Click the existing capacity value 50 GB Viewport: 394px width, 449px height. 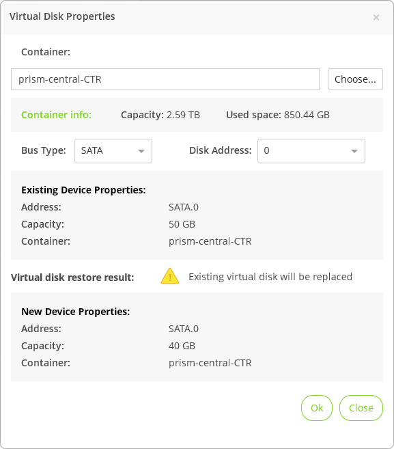coord(182,224)
